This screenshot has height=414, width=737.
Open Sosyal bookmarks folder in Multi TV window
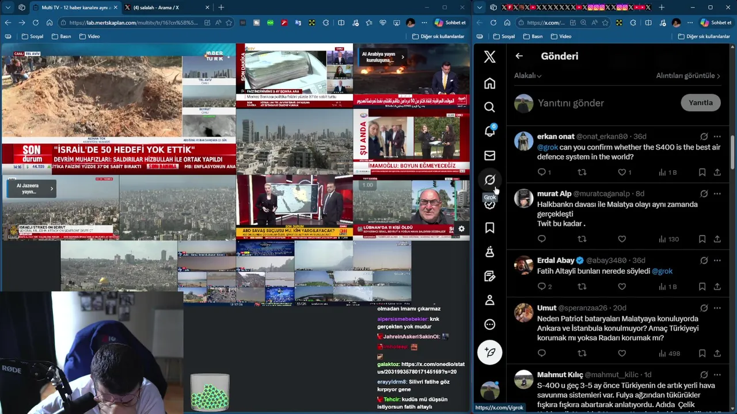(32, 36)
